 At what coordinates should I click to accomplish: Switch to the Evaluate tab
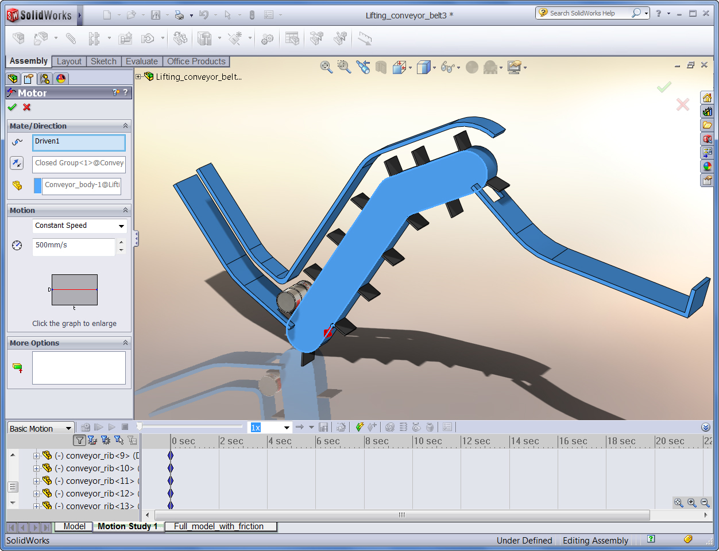(x=141, y=61)
